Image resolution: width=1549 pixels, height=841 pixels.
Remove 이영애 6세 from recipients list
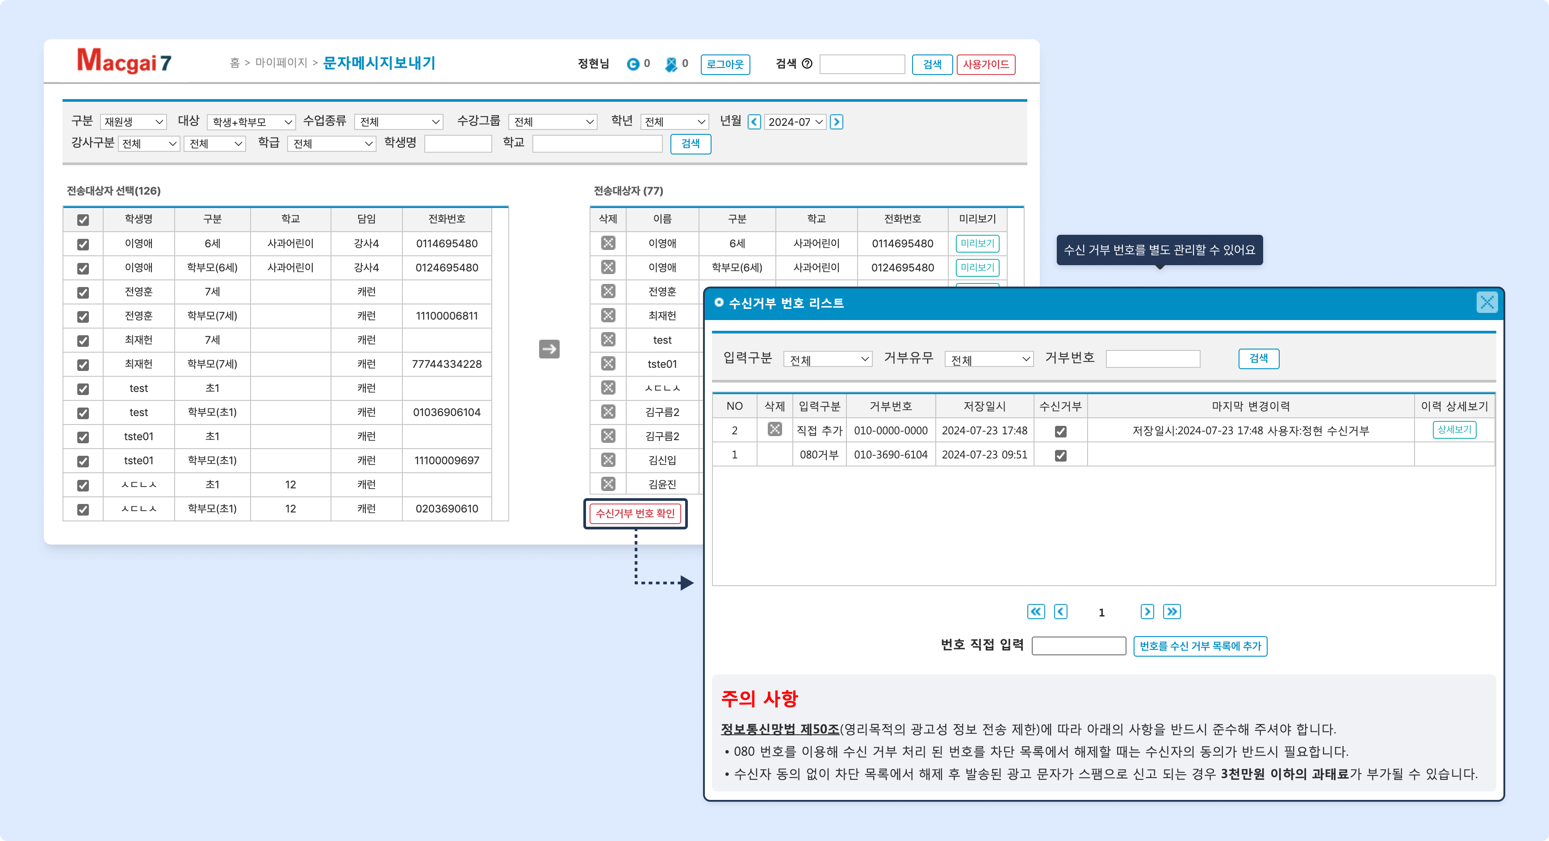[608, 243]
